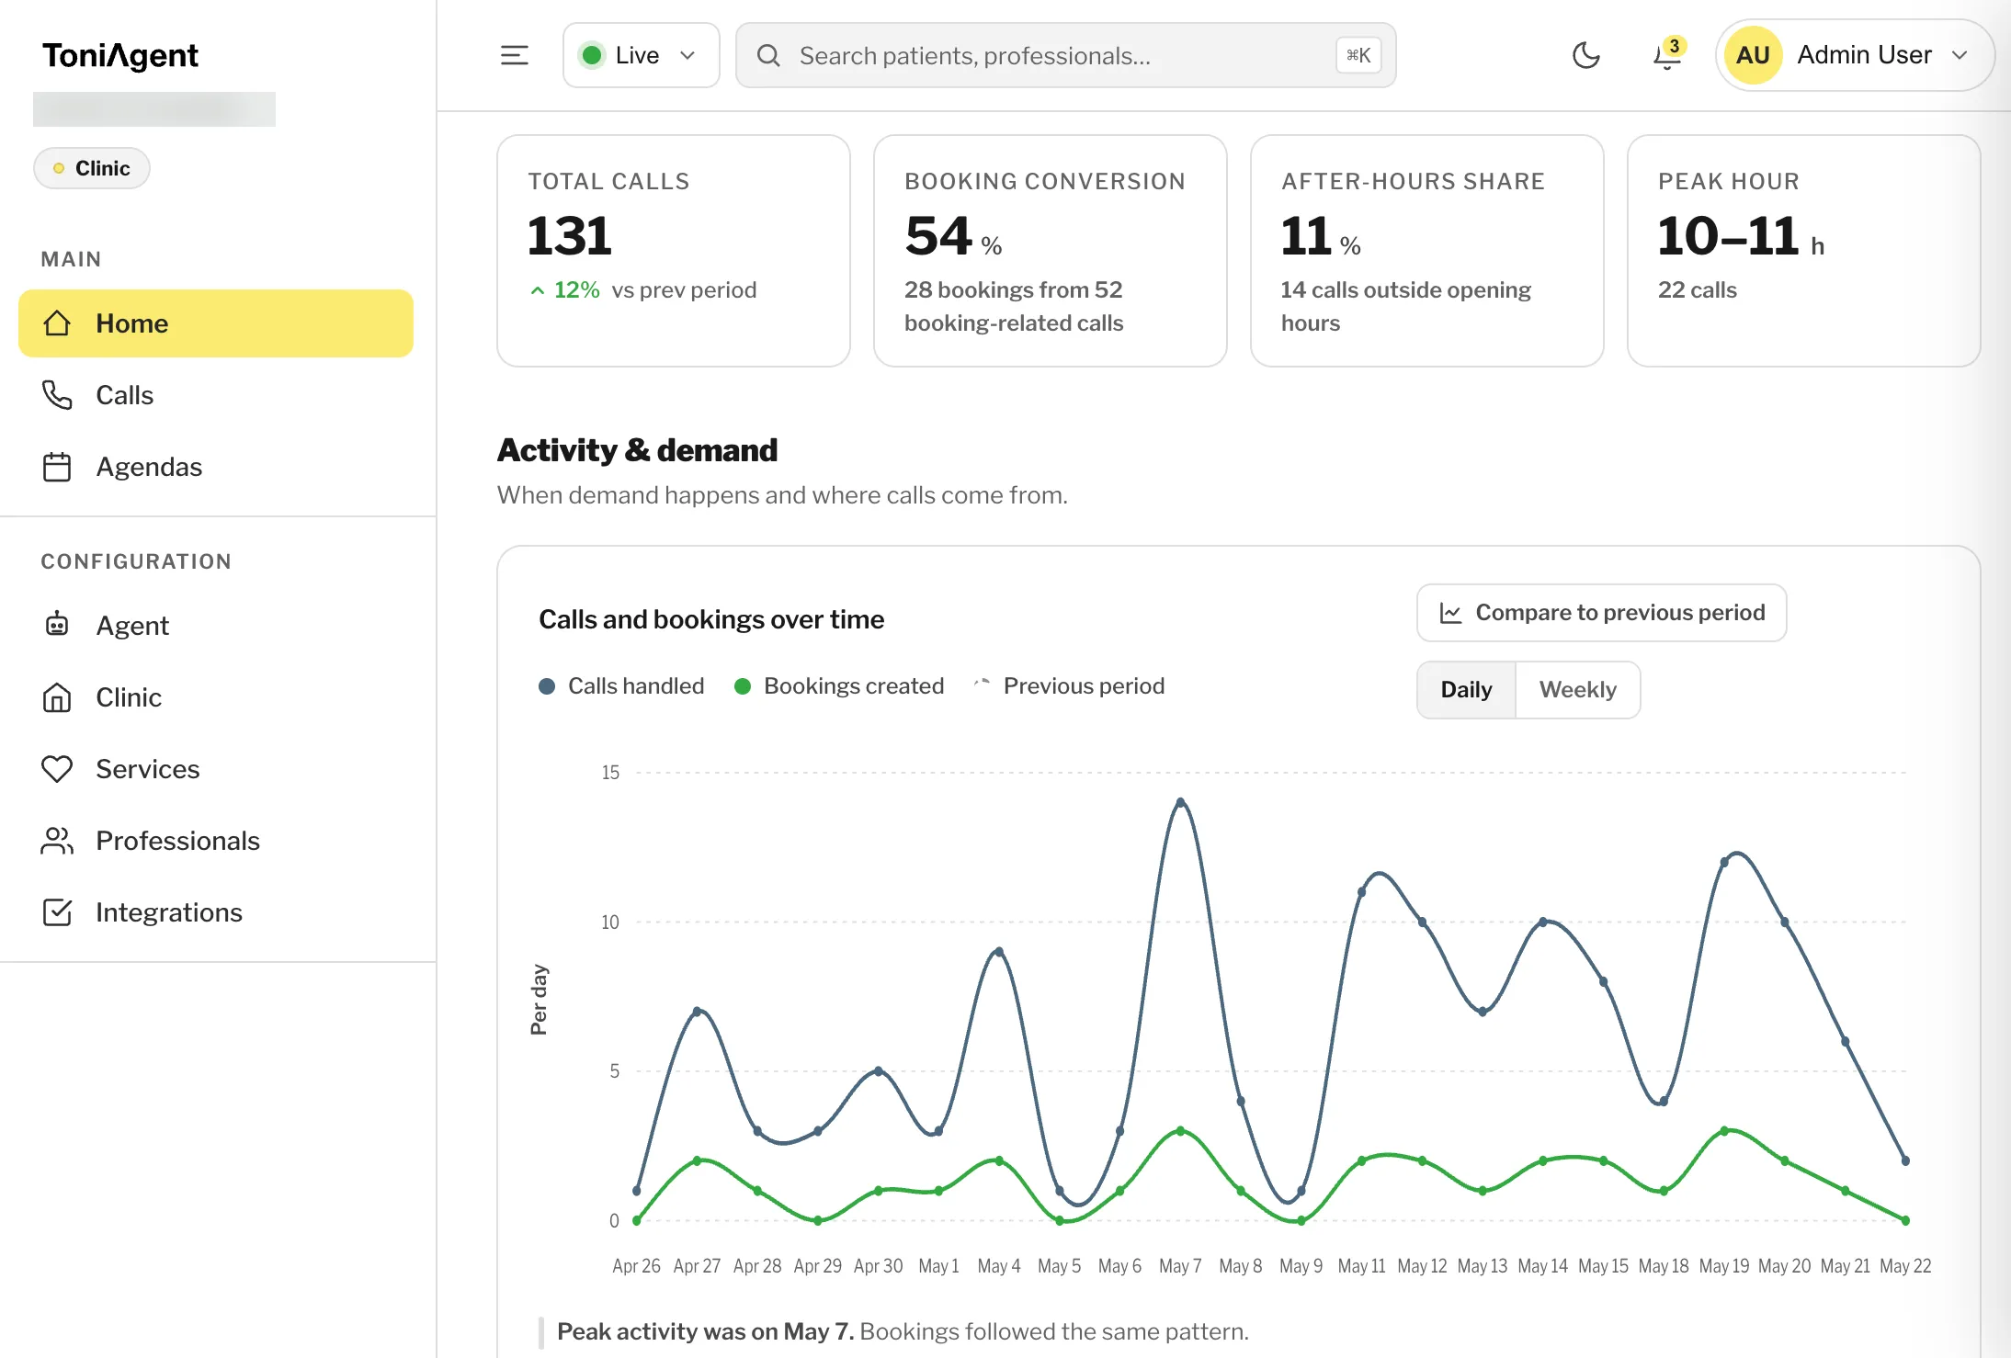The image size is (2011, 1358).
Task: Focus the Search patients, professionals field
Action: pos(1066,55)
